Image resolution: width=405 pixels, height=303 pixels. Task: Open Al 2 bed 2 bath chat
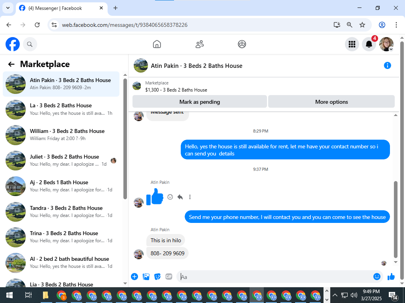pos(61,262)
